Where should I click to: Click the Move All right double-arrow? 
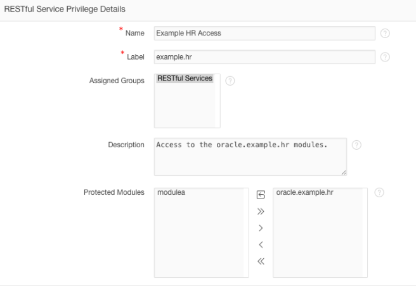click(x=261, y=212)
